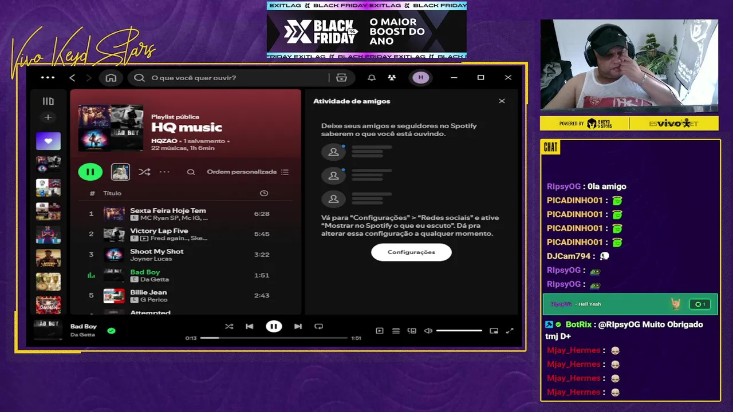This screenshot has width=733, height=412.
Task: Click the webcam feed in the overlay
Action: (x=629, y=65)
